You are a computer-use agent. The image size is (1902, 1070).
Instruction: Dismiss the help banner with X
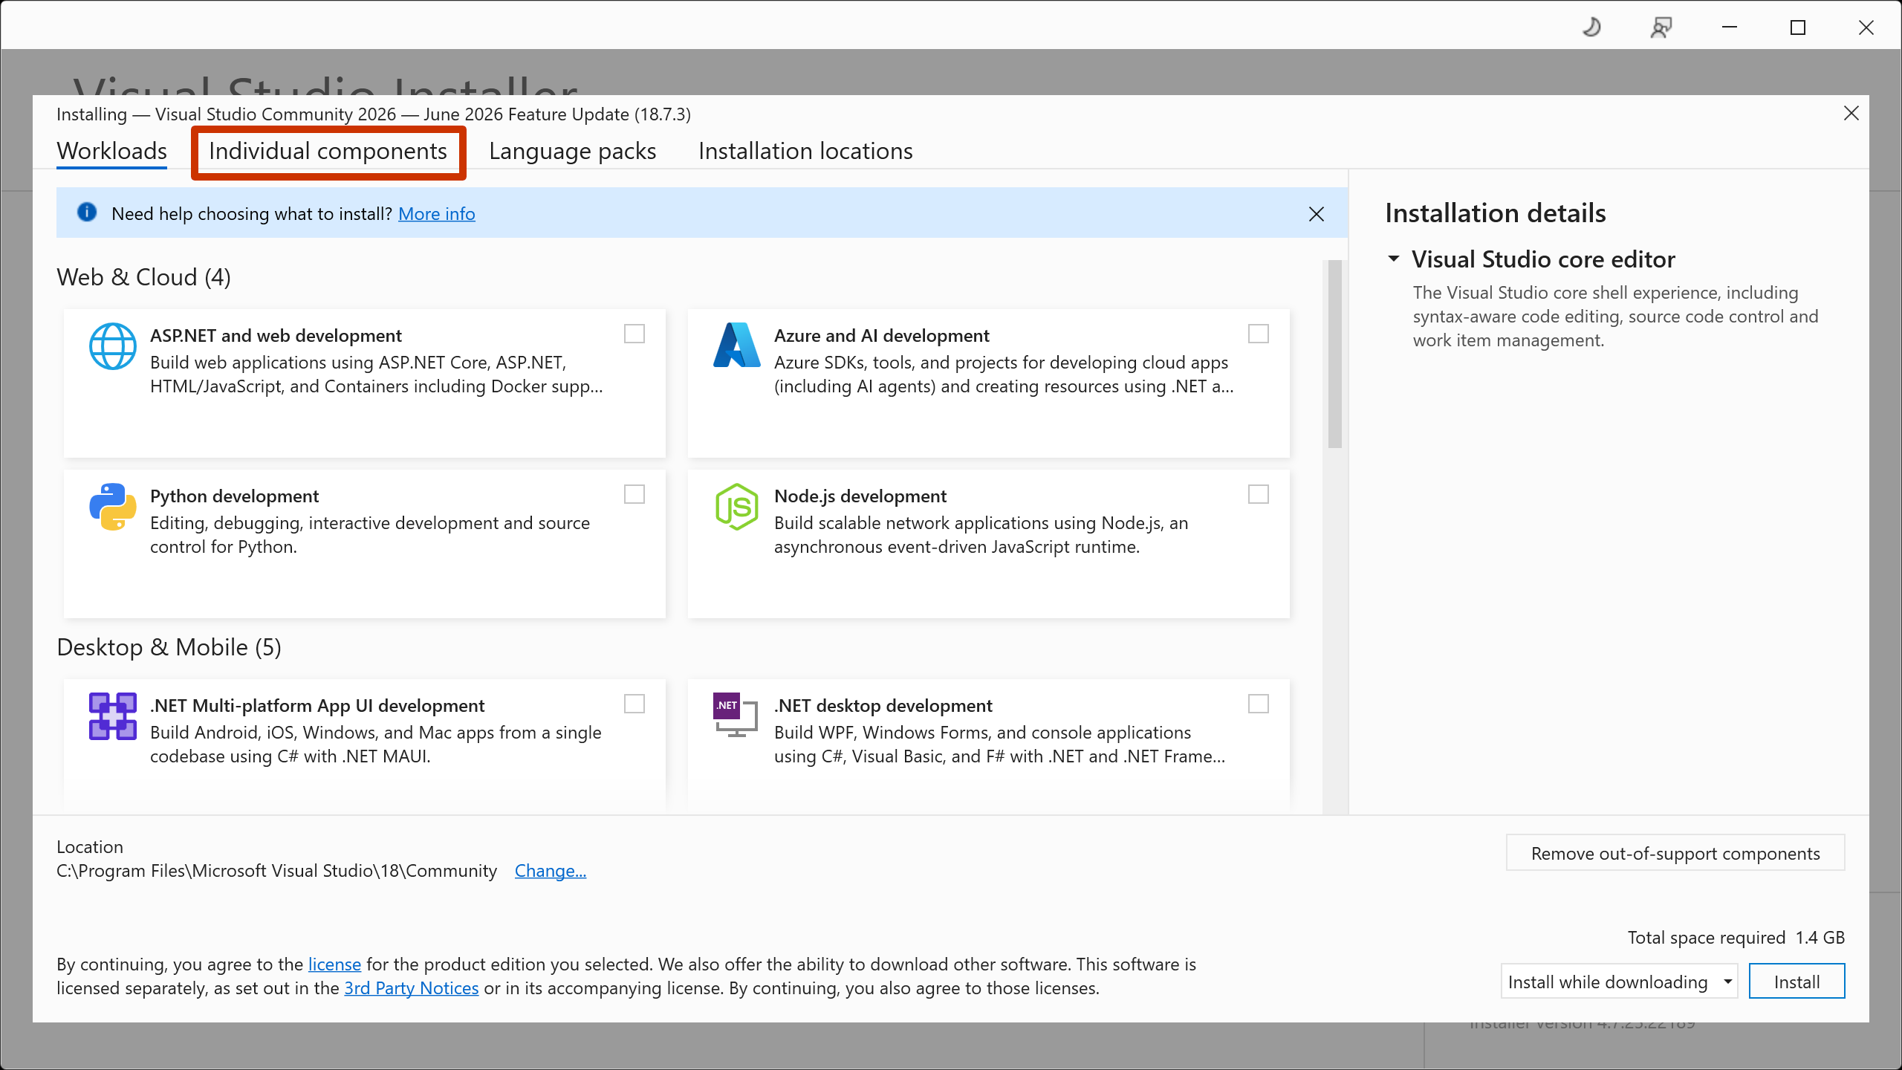click(1317, 214)
